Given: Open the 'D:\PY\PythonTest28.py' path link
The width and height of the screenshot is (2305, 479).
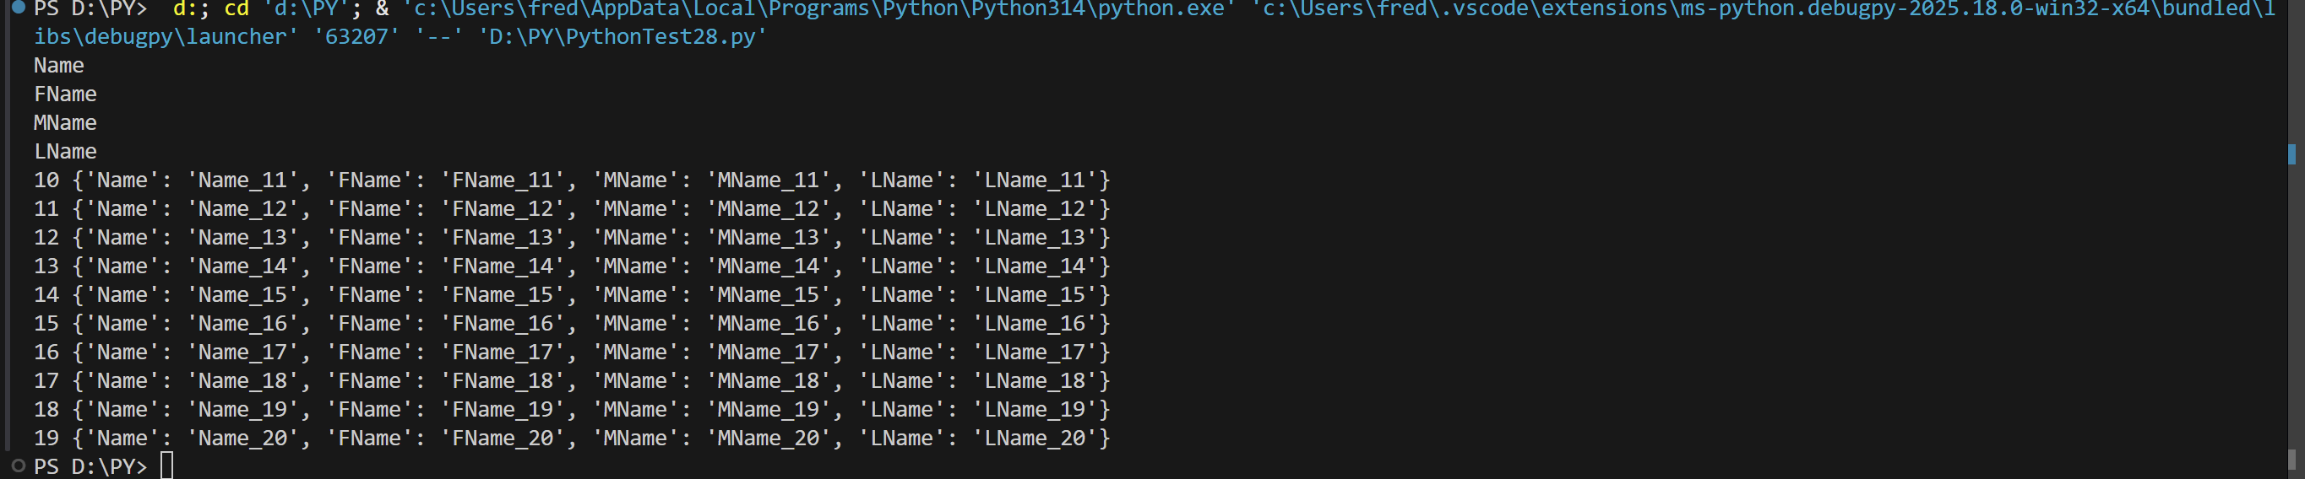Looking at the screenshot, I should (x=622, y=36).
